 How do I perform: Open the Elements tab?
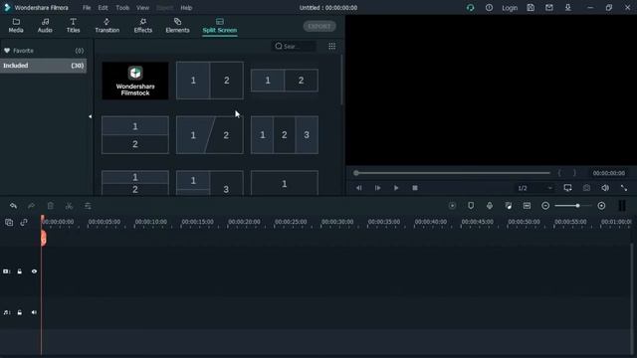coord(177,26)
